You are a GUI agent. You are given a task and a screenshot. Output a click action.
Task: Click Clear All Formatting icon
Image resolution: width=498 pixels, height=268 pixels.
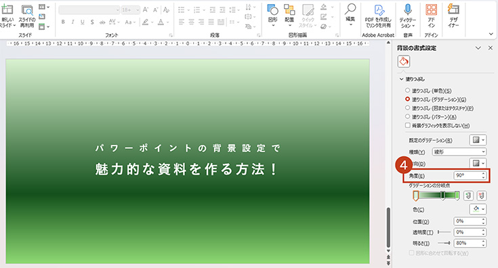pos(166,10)
